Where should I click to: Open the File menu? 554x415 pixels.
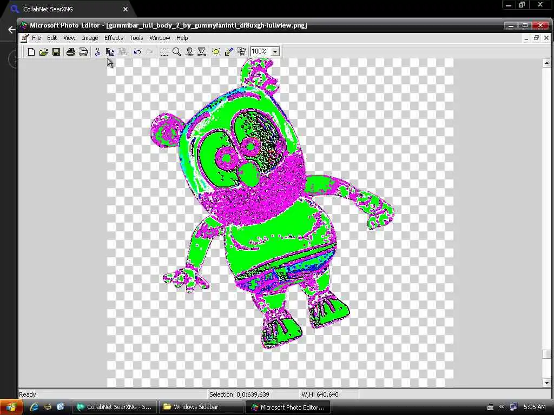[36, 38]
